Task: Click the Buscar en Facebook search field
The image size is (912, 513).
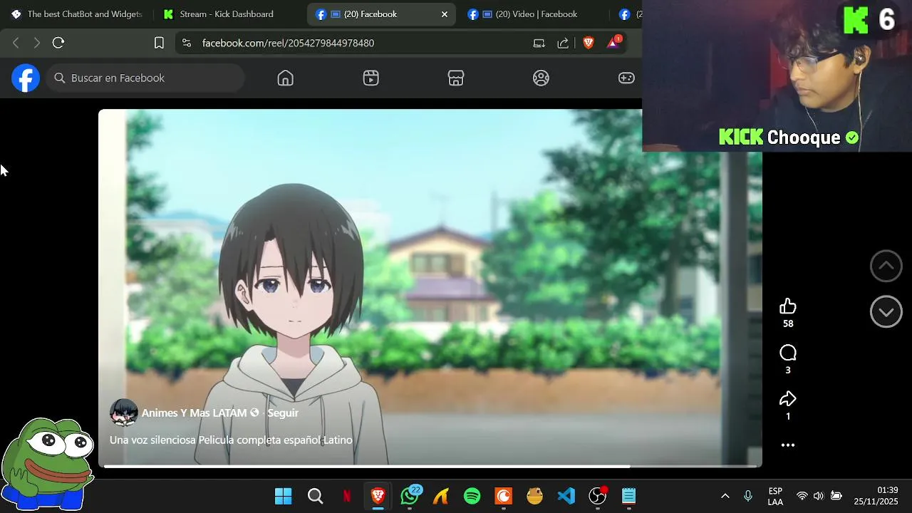Action: click(x=146, y=78)
